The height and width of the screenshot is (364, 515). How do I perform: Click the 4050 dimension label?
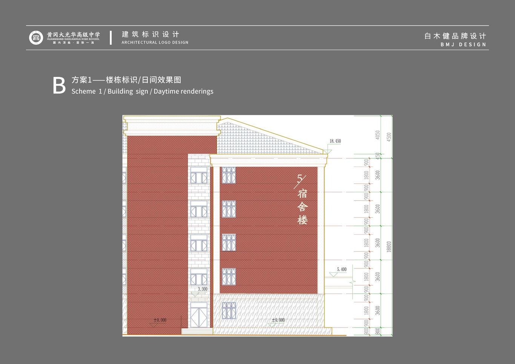pyautogui.click(x=378, y=135)
